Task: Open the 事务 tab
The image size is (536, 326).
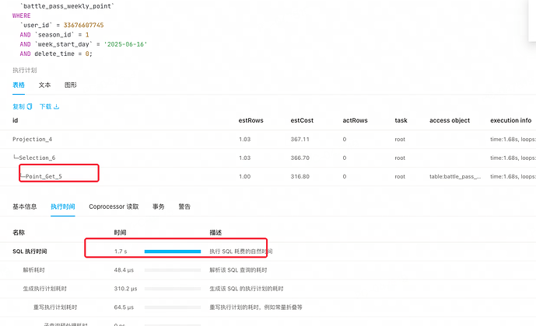Action: [x=158, y=206]
